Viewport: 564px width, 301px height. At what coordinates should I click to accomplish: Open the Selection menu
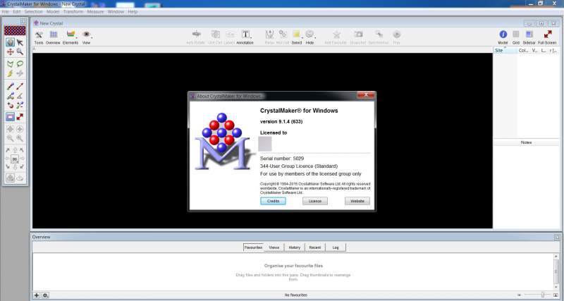[x=33, y=12]
